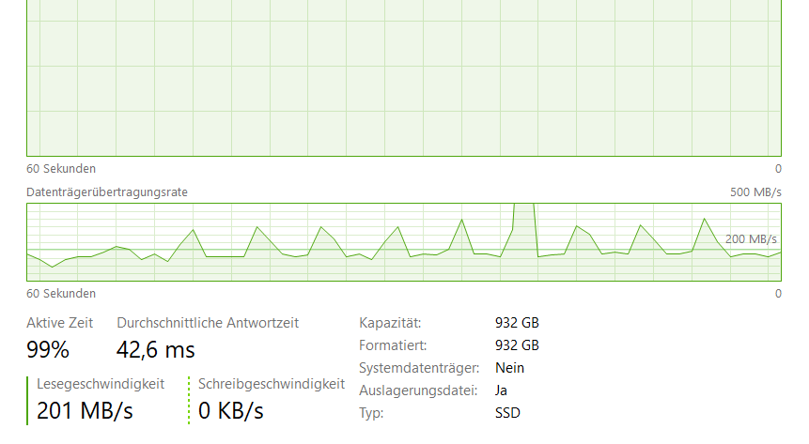809x444 pixels.
Task: Click the Kapazität value 932 GB
Action: (517, 323)
